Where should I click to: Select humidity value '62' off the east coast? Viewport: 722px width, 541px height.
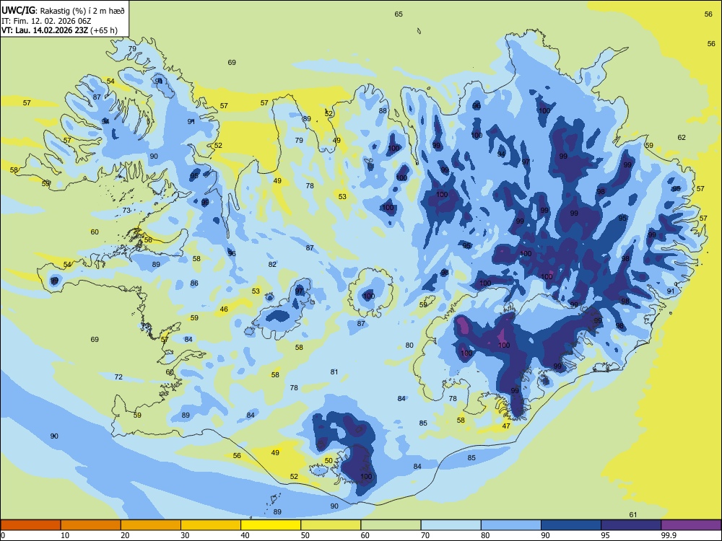click(x=682, y=138)
